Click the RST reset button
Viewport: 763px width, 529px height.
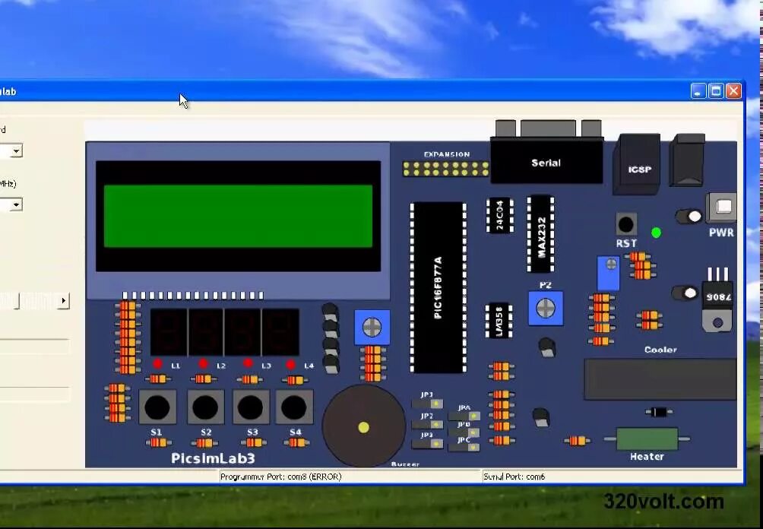coord(625,224)
